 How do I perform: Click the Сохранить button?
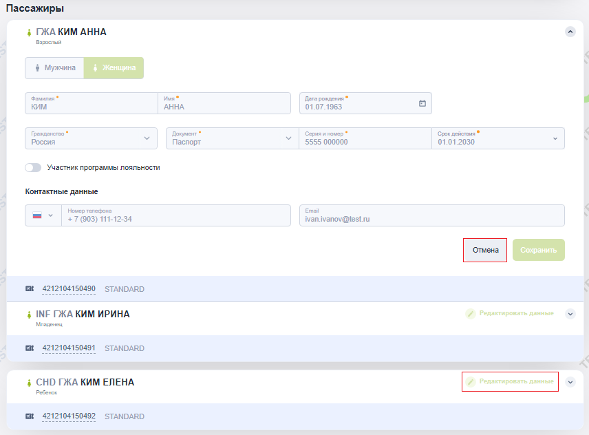(x=539, y=250)
